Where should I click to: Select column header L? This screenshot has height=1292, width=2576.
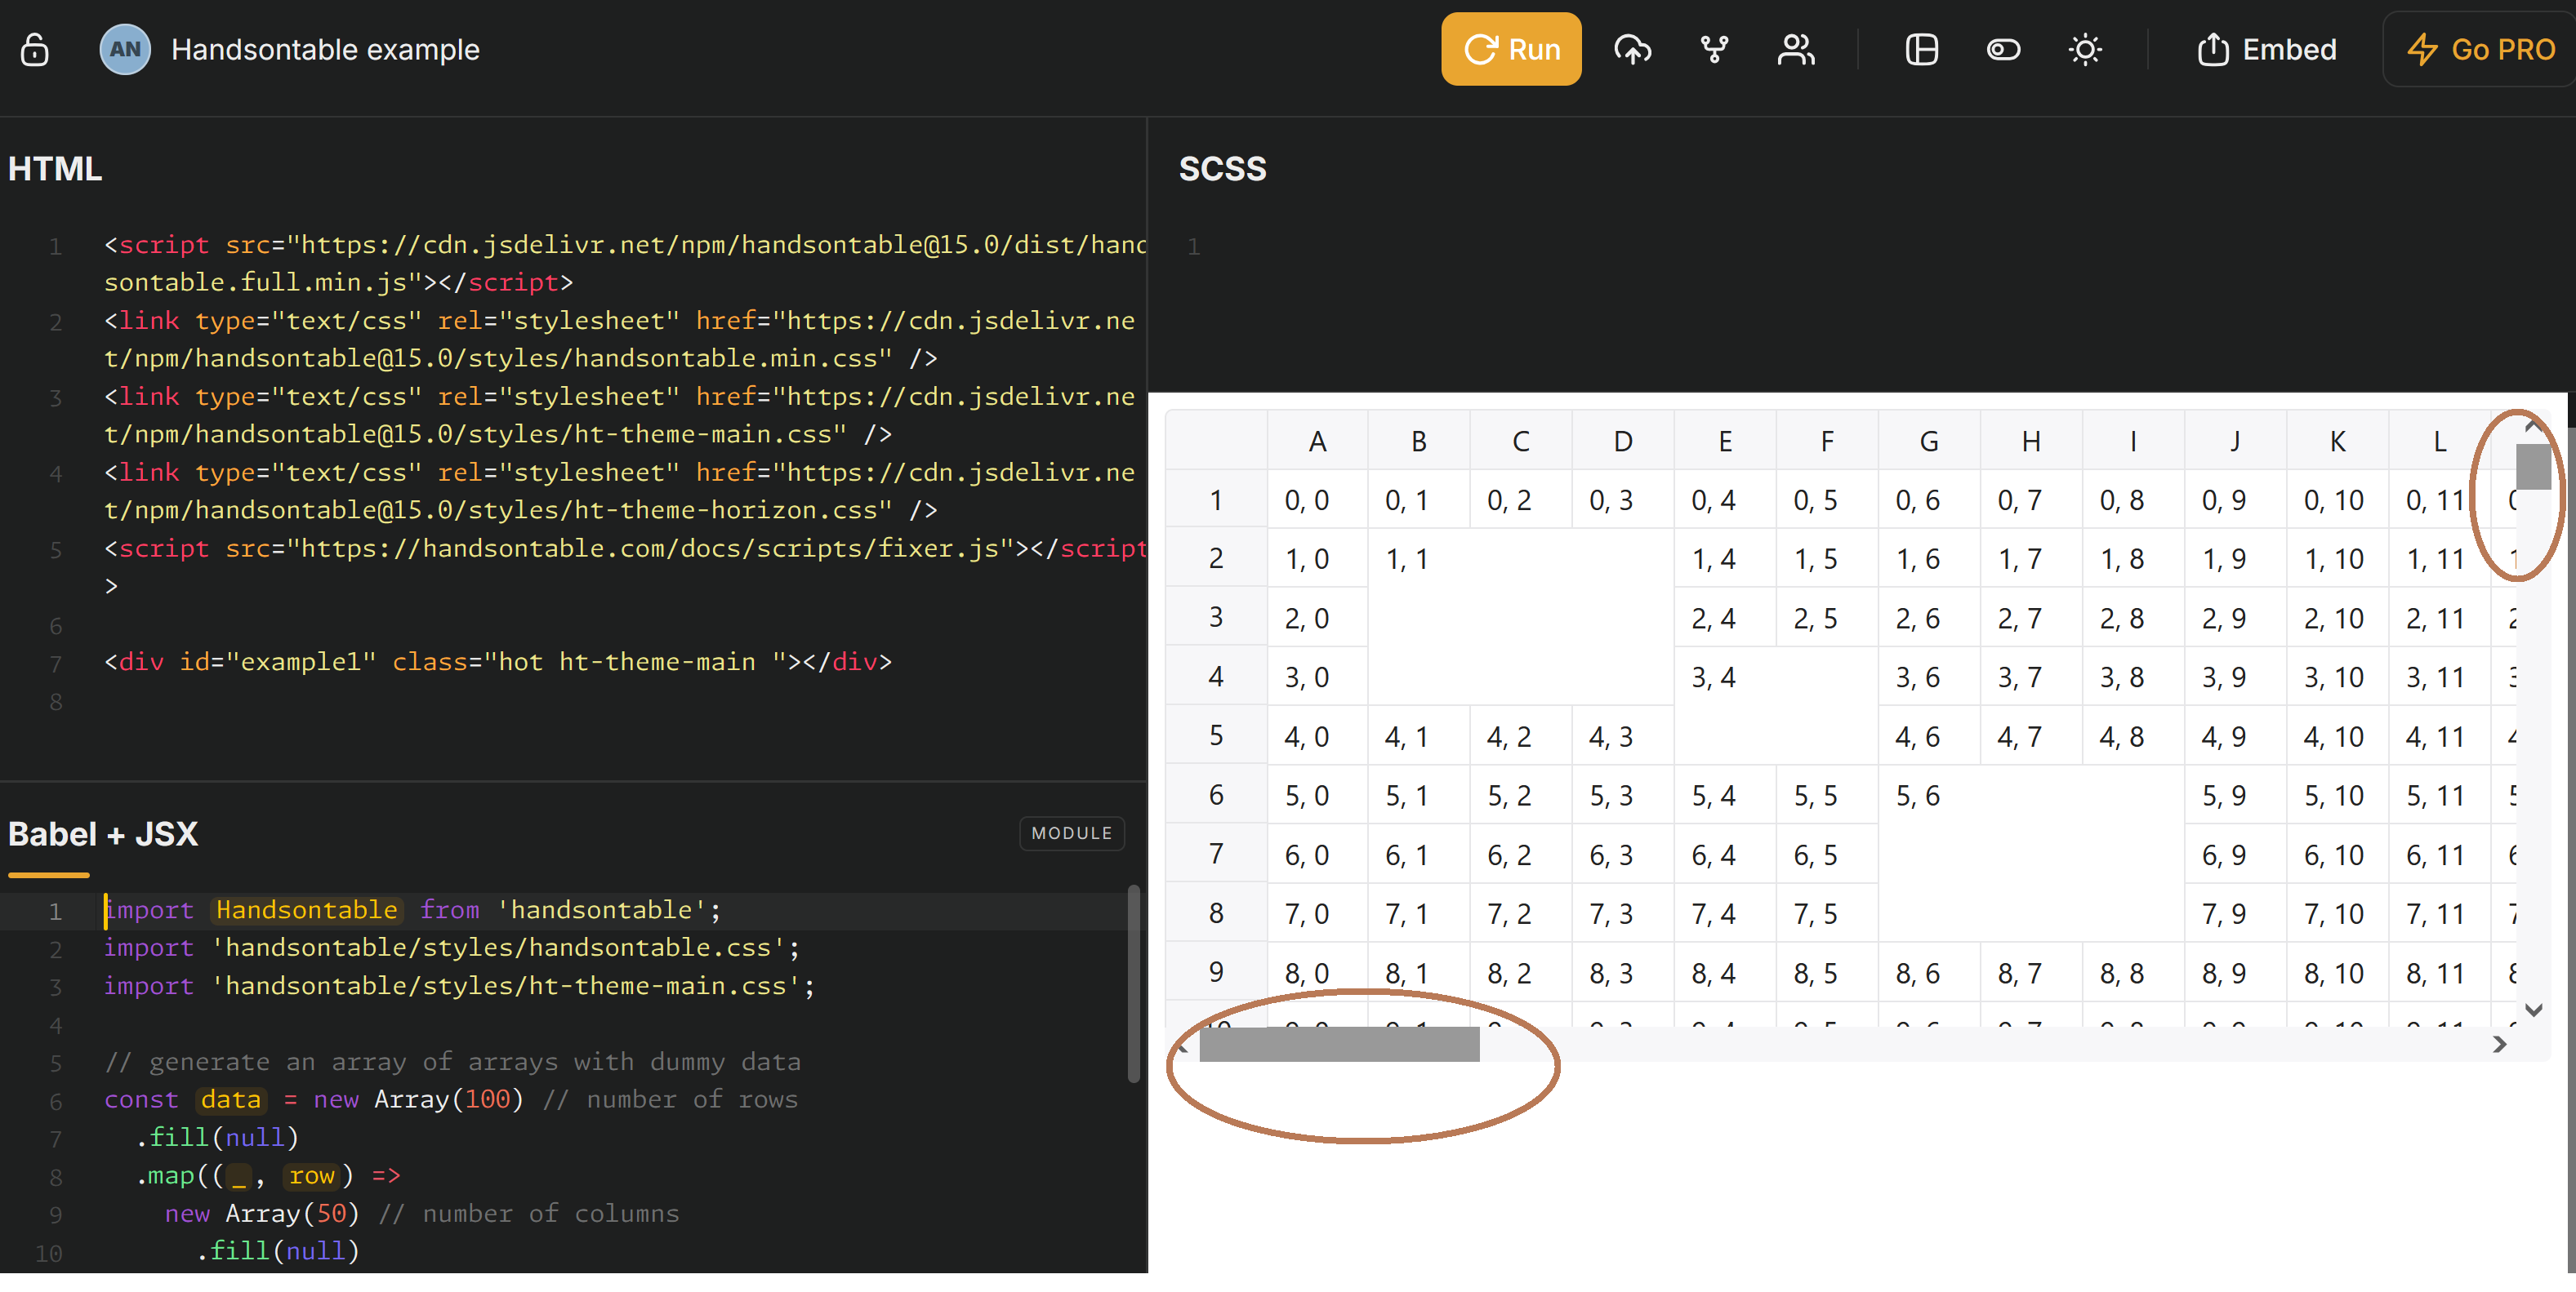click(x=2440, y=441)
